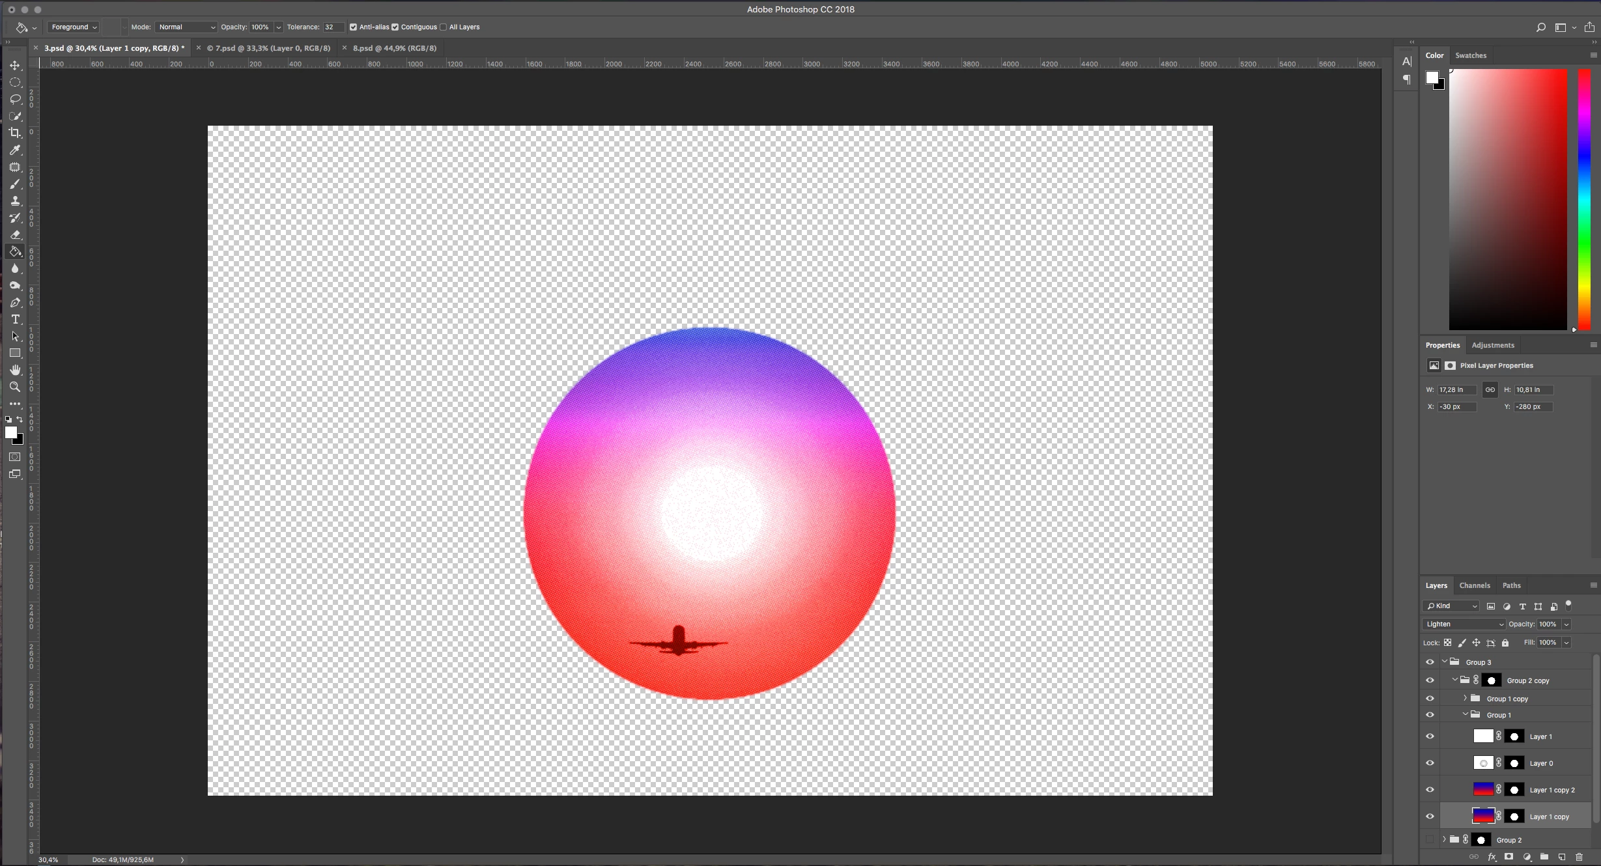Hide Layer 1 copy 2 visibility
This screenshot has height=866, width=1601.
[x=1430, y=790]
